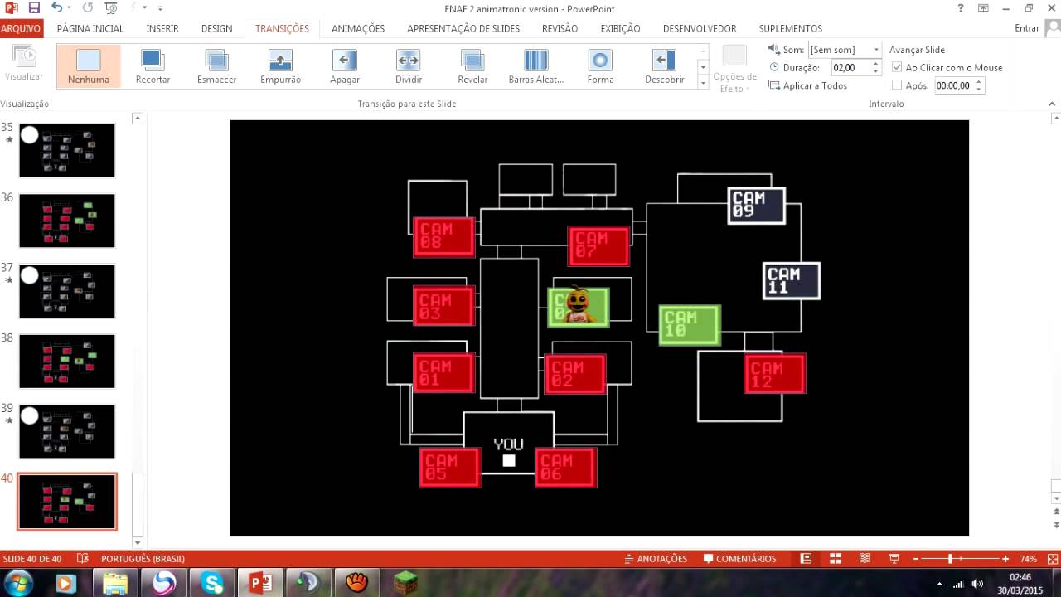This screenshot has height=597, width=1061.
Task: Toggle Ao Clicar com o Mouse checkbox
Action: coord(897,67)
